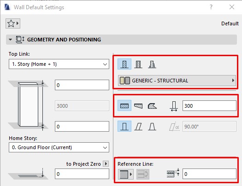Image resolution: width=242 pixels, height=186 pixels.
Task: Click the Reference Line offset field
Action: click(x=209, y=174)
